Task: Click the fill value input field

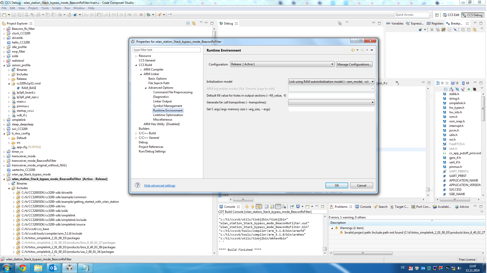Action: (x=331, y=96)
